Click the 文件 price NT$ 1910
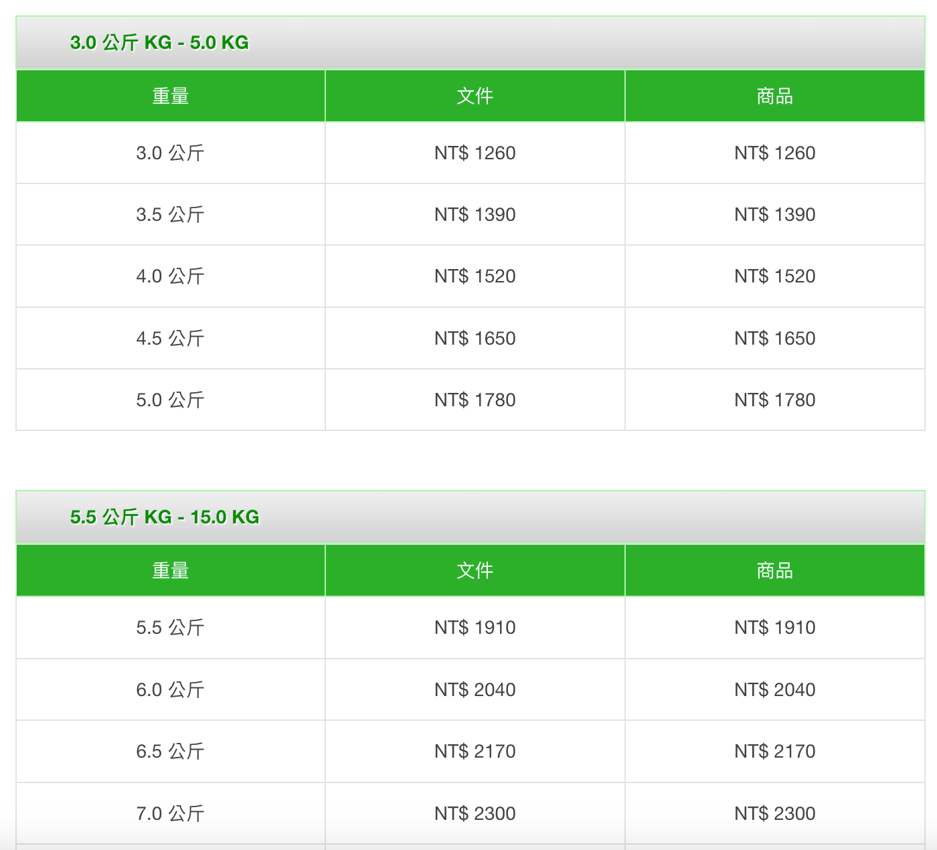 click(475, 628)
